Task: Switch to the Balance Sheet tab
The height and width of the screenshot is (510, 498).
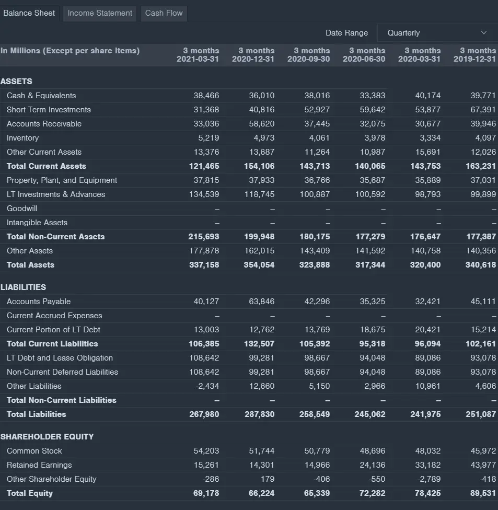Action: (29, 14)
